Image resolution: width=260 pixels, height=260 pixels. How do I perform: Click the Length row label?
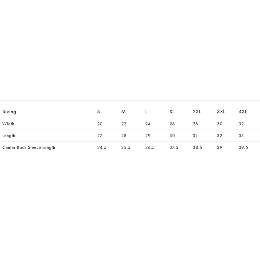9,136
